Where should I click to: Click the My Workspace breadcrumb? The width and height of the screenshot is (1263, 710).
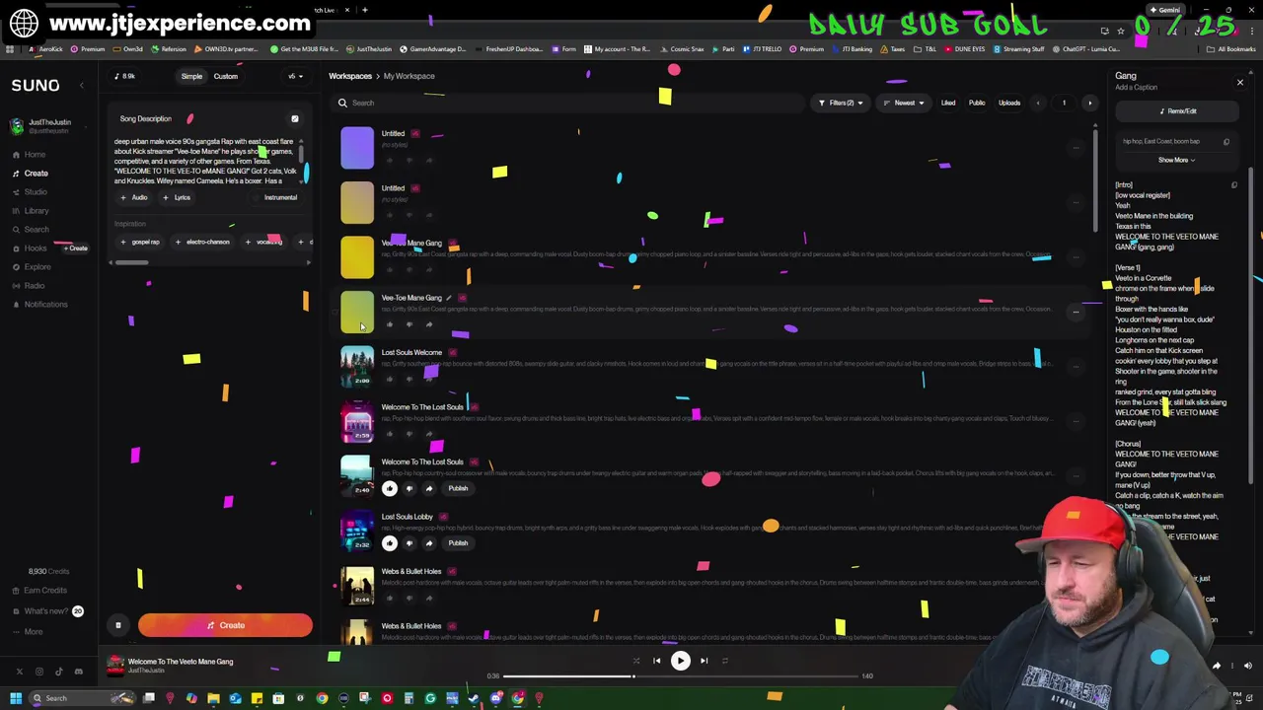coord(409,76)
